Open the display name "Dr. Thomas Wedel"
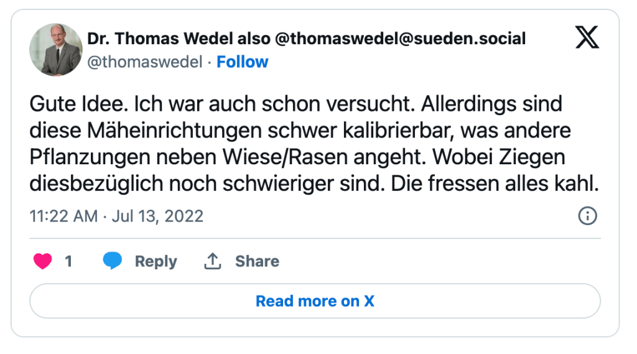The width and height of the screenshot is (637, 354). tap(160, 39)
